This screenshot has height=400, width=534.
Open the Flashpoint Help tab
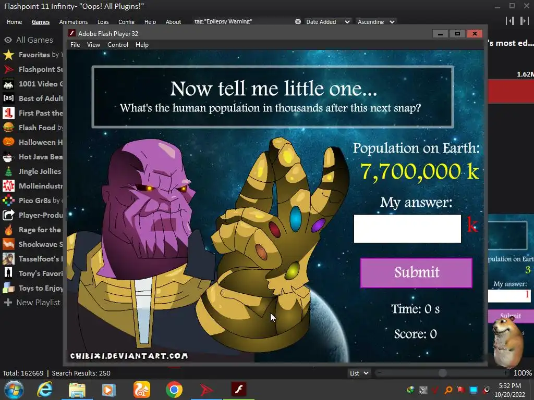150,22
